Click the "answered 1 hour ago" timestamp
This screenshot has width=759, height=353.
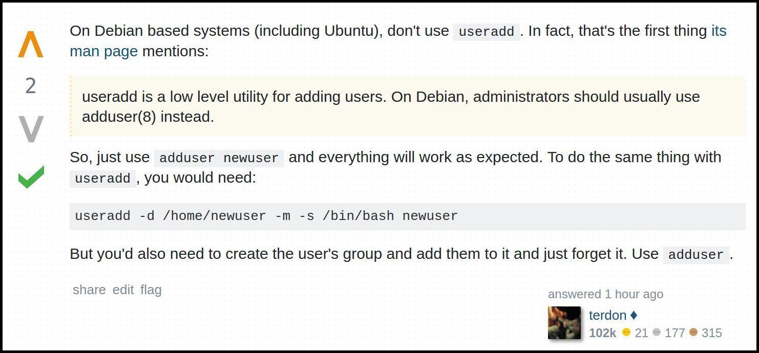point(605,294)
